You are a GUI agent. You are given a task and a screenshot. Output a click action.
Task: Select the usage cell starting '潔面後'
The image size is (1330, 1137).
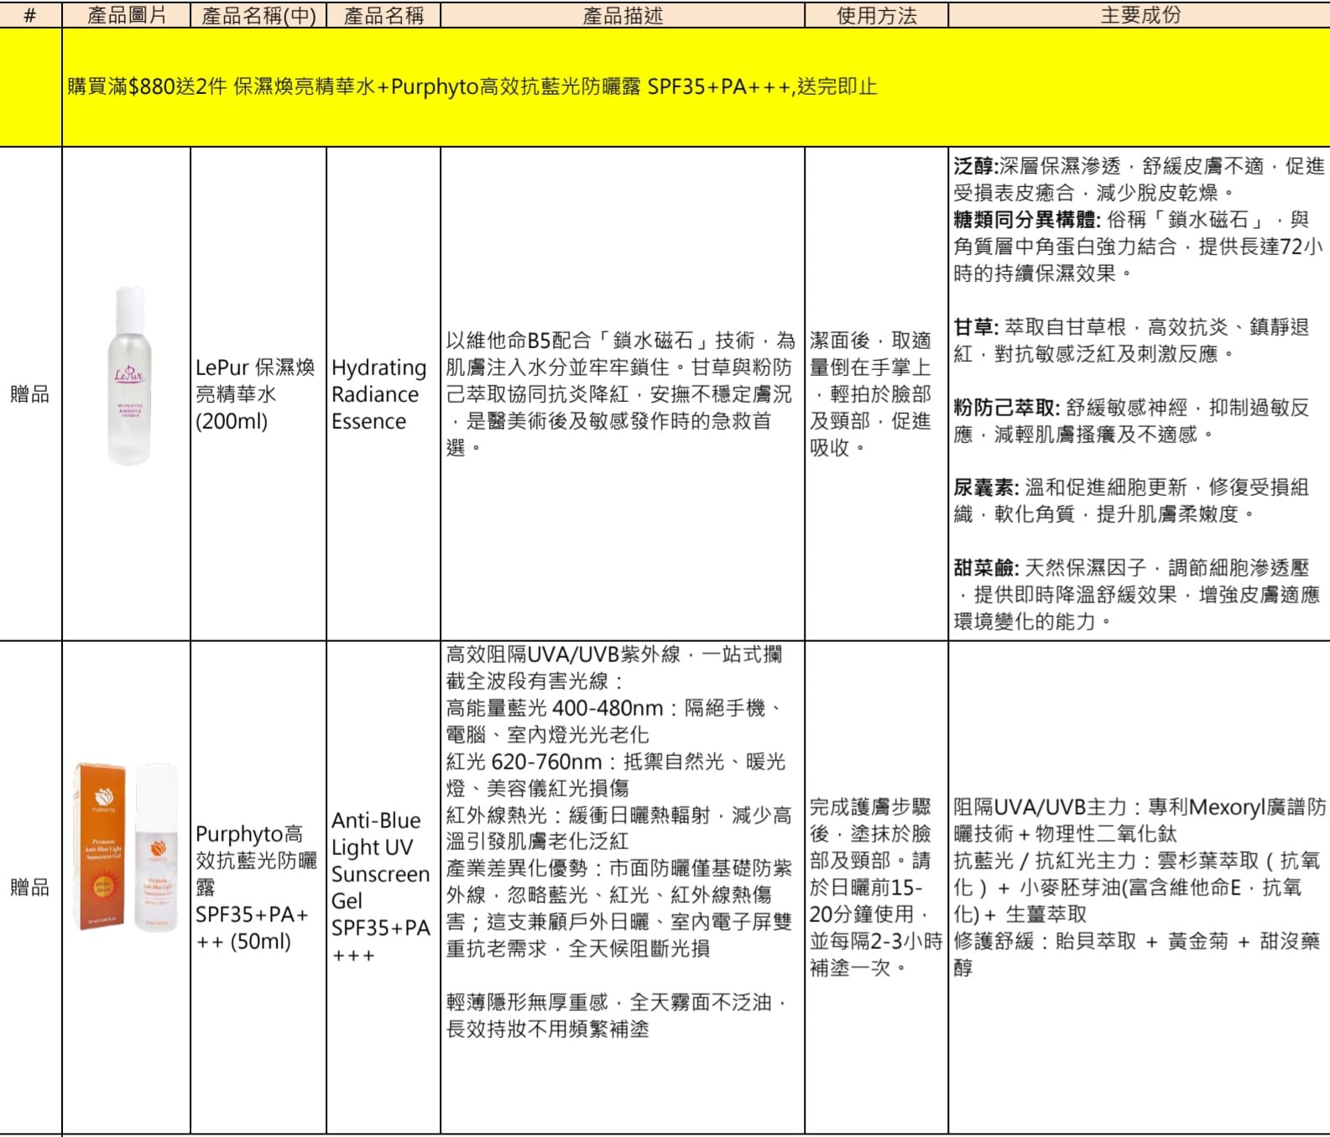click(877, 394)
